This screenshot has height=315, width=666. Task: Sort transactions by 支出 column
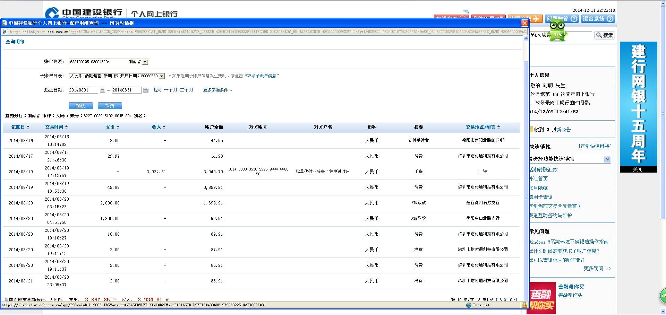pyautogui.click(x=112, y=127)
